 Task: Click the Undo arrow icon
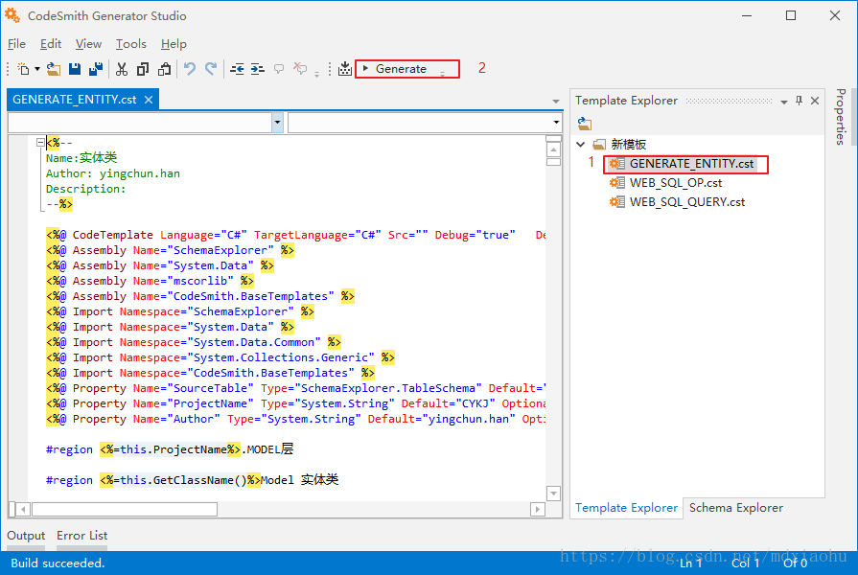coord(189,69)
